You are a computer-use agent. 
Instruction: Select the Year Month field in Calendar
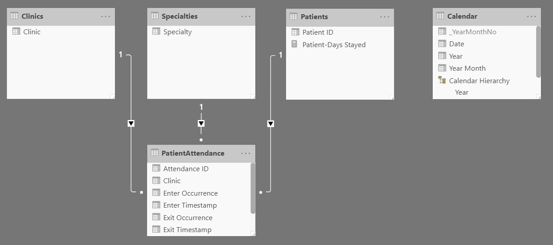(467, 68)
